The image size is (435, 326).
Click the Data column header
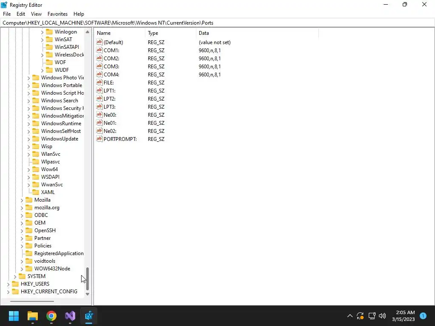[x=257, y=33]
